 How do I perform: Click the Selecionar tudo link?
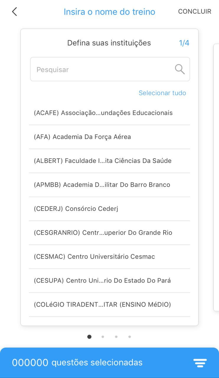[162, 93]
